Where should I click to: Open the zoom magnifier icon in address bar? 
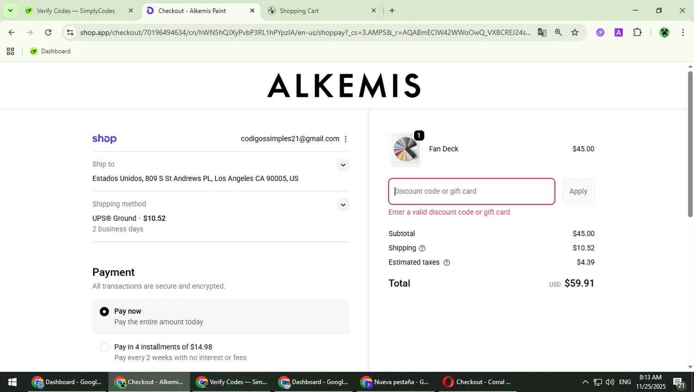tap(558, 32)
